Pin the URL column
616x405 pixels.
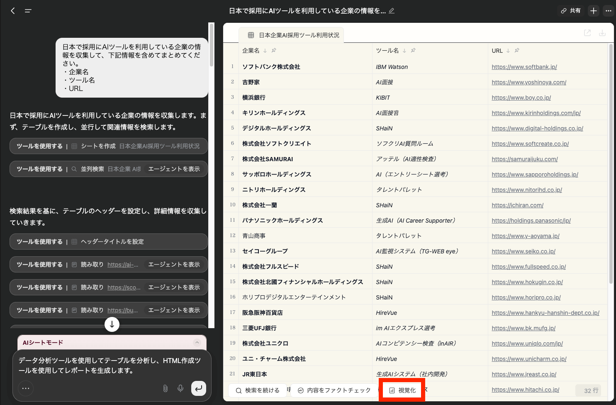pos(517,51)
